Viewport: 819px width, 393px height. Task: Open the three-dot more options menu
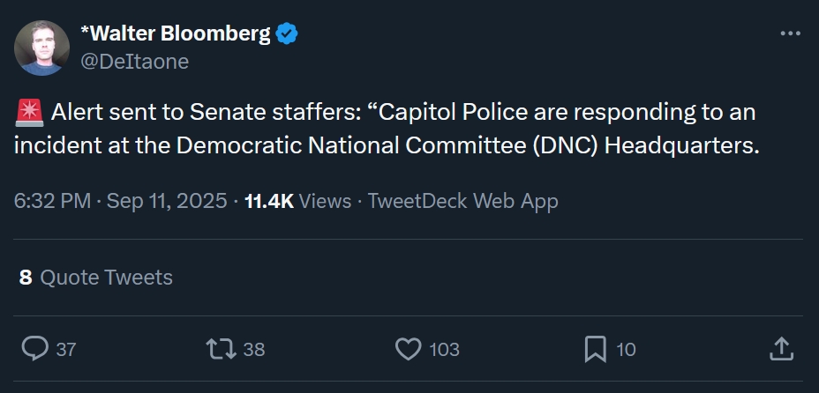click(x=790, y=34)
